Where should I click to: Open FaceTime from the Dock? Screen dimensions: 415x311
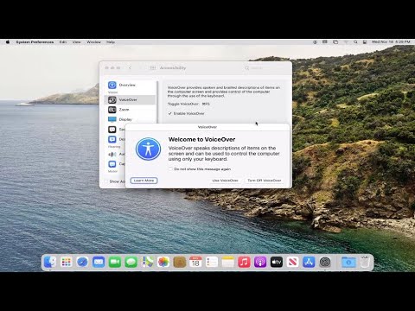tap(115, 262)
